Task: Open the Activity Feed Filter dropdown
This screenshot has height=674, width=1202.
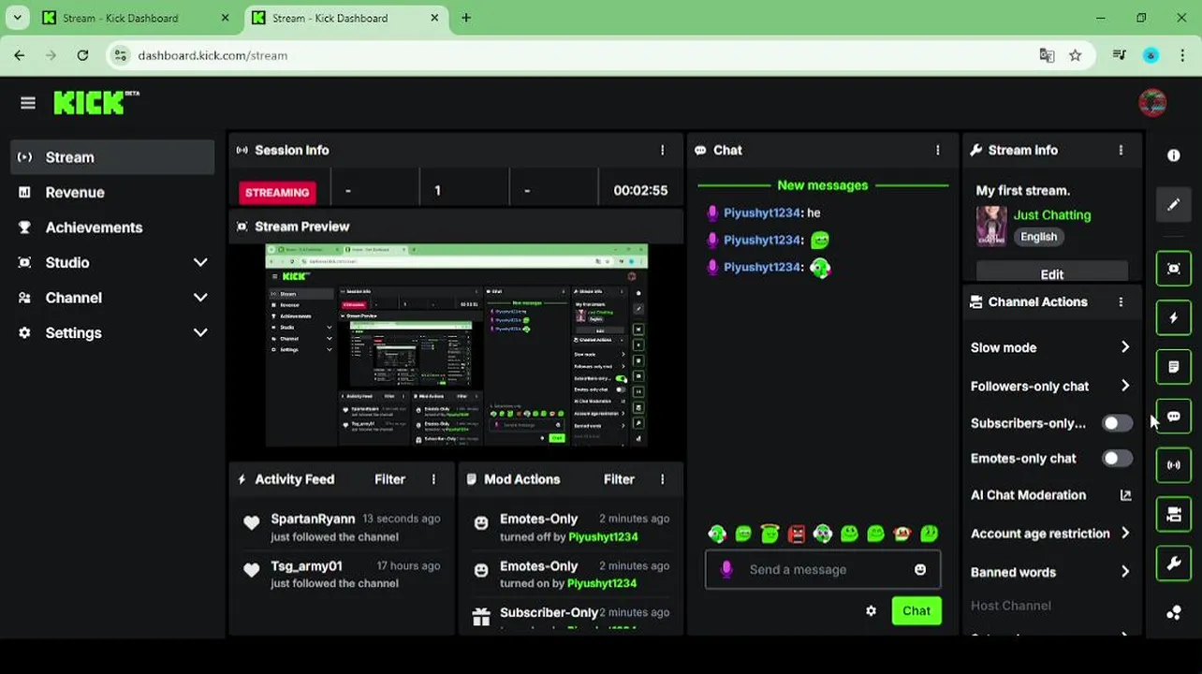Action: coord(389,479)
